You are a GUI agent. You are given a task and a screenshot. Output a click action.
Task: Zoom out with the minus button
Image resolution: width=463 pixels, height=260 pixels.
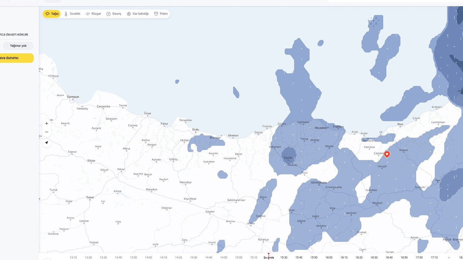pos(46,132)
